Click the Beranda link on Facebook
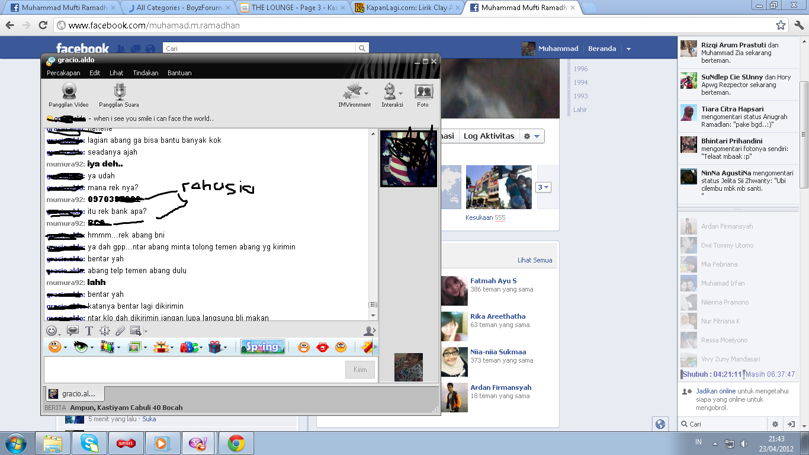Image resolution: width=809 pixels, height=455 pixels. (602, 49)
